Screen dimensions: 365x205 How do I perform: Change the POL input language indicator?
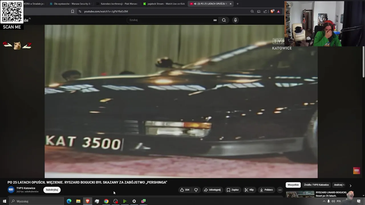[339, 201]
